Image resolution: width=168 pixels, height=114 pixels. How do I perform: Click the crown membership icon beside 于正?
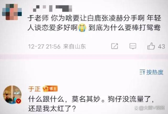click(45, 89)
